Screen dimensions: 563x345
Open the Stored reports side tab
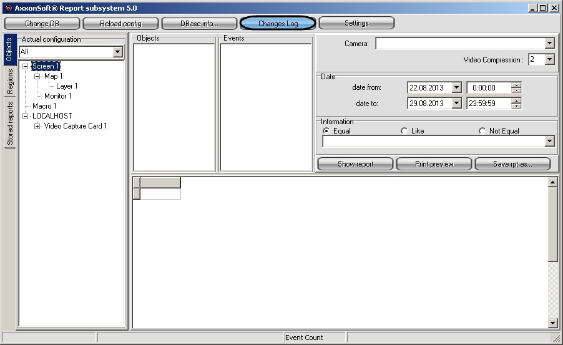(x=10, y=123)
